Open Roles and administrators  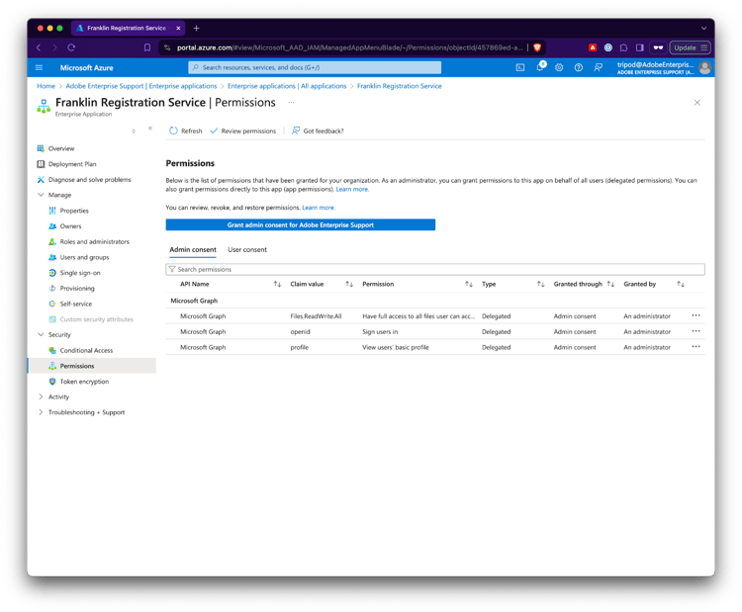pos(94,241)
